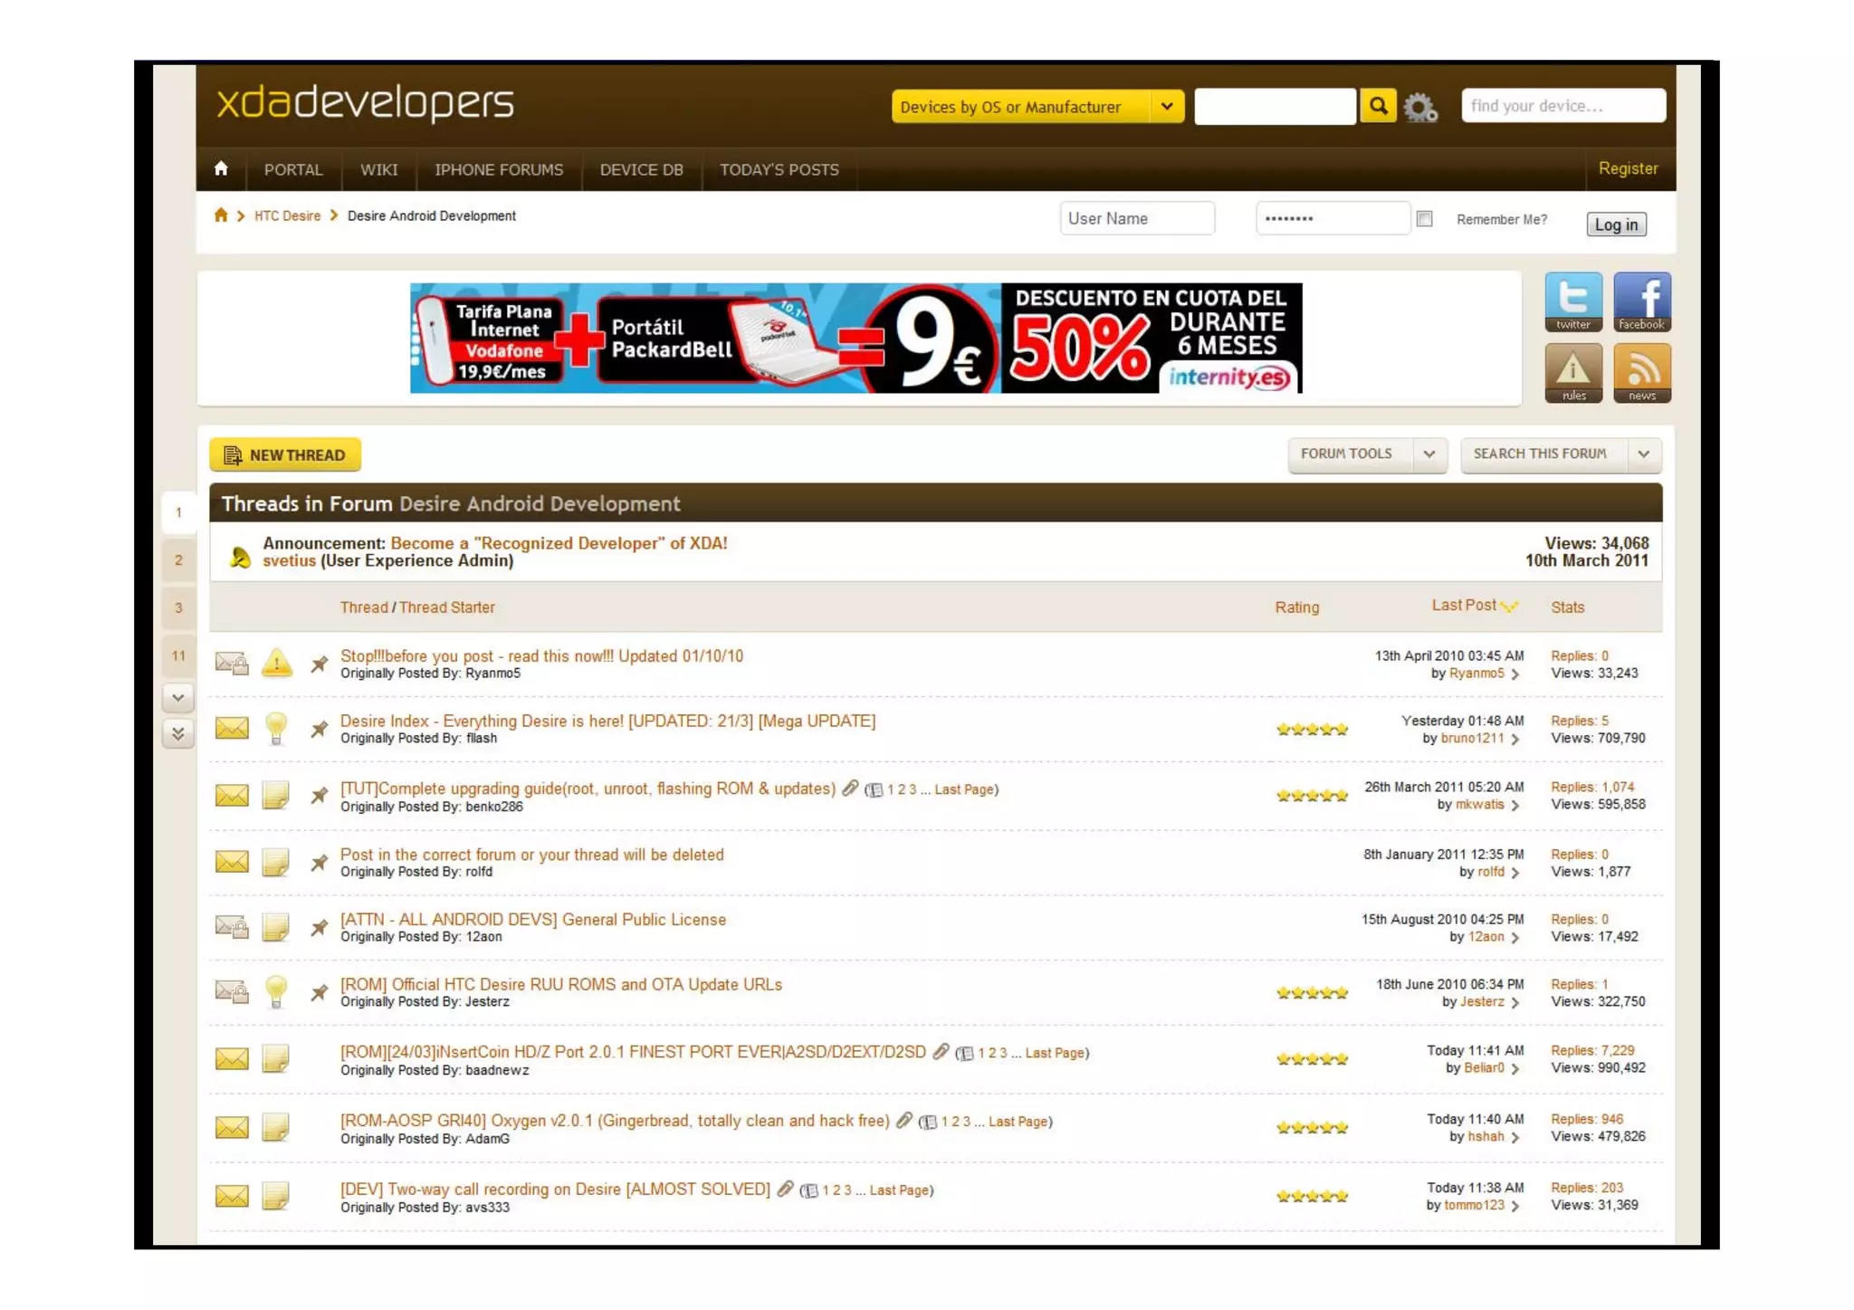
Task: Open the Facebook icon link
Action: (x=1641, y=301)
